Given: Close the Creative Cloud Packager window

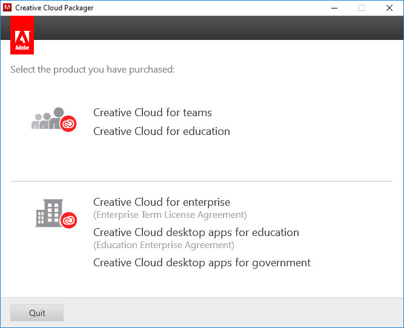Looking at the screenshot, I should (388, 8).
